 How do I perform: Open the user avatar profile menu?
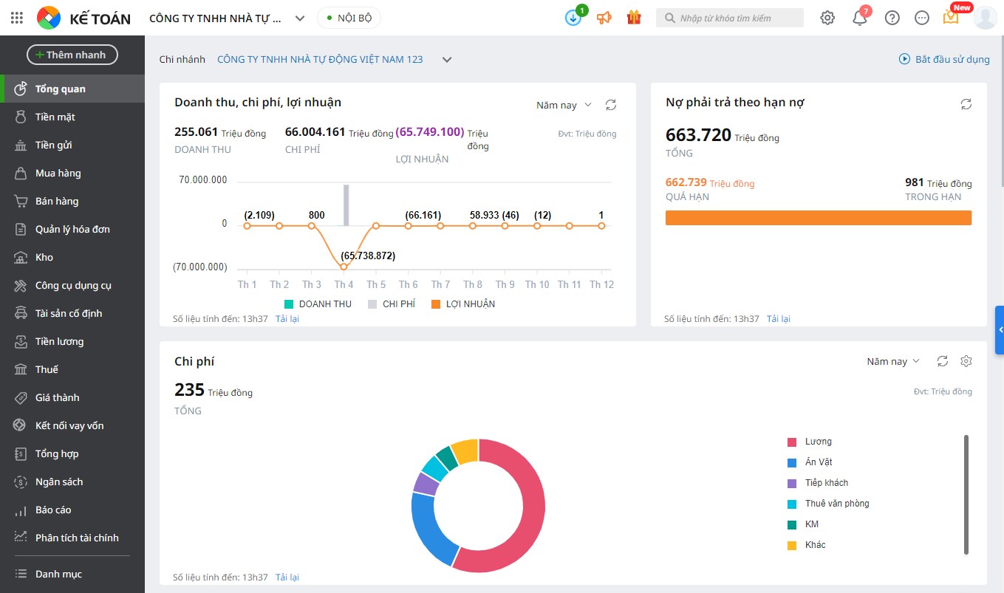[x=986, y=18]
